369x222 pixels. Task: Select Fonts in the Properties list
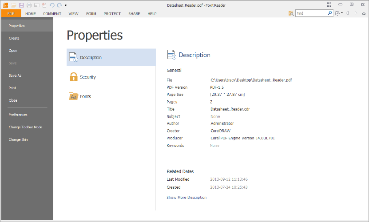[x=85, y=96]
